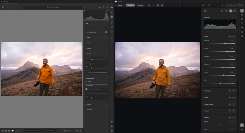Expand the Color section in Lightroom
245x133 pixels.
(88, 43)
